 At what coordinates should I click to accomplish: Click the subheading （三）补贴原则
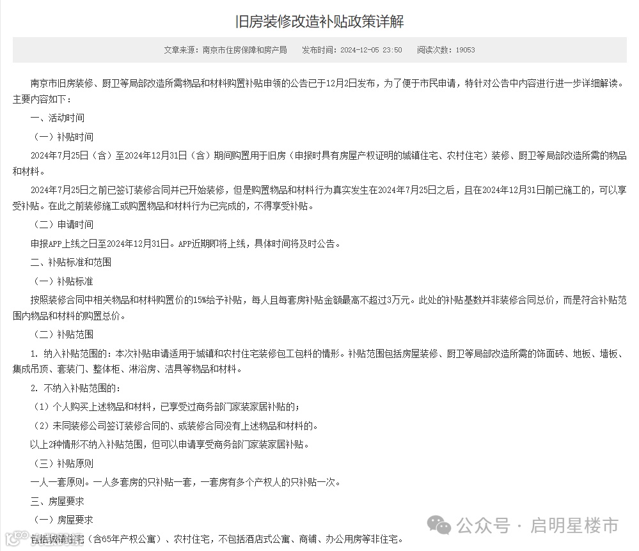62,463
